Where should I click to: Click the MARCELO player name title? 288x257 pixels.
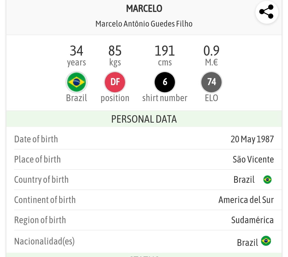(x=144, y=9)
